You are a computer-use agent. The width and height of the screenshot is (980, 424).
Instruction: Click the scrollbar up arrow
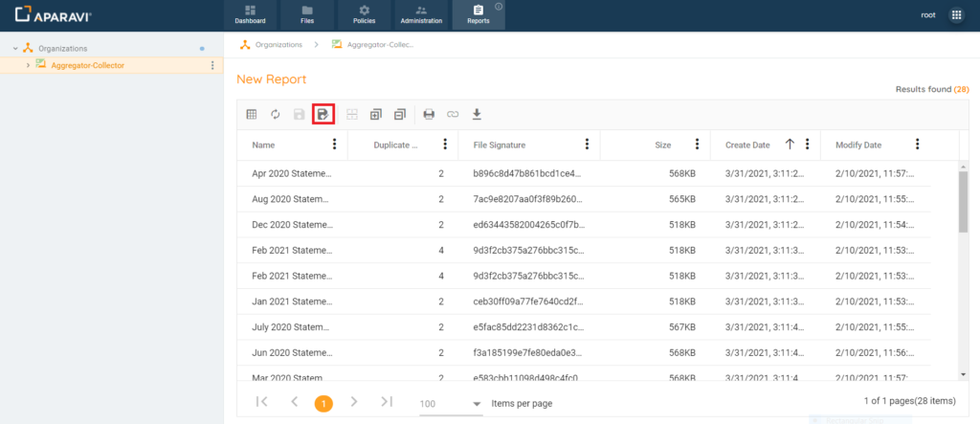coord(963,166)
